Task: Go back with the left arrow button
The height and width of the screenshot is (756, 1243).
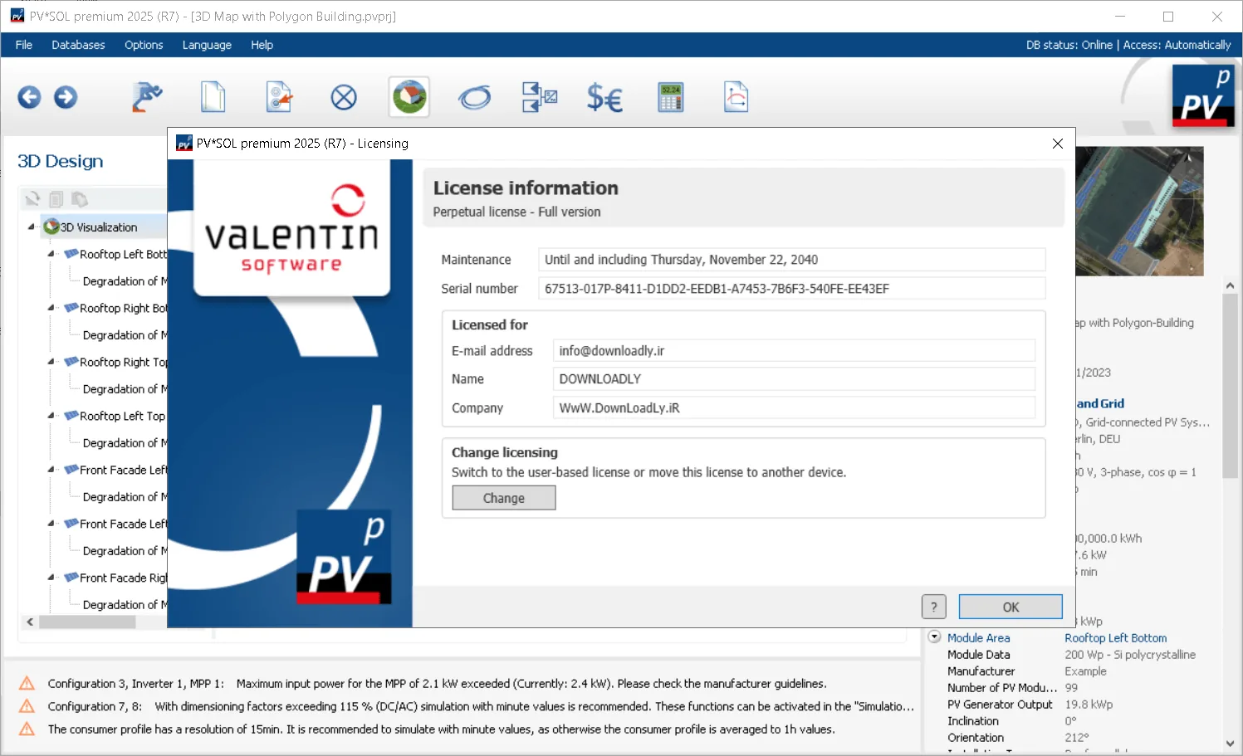Action: 29,98
